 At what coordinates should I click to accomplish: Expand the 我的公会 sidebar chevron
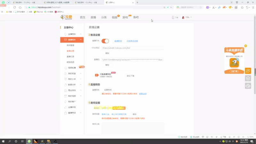click(81, 79)
